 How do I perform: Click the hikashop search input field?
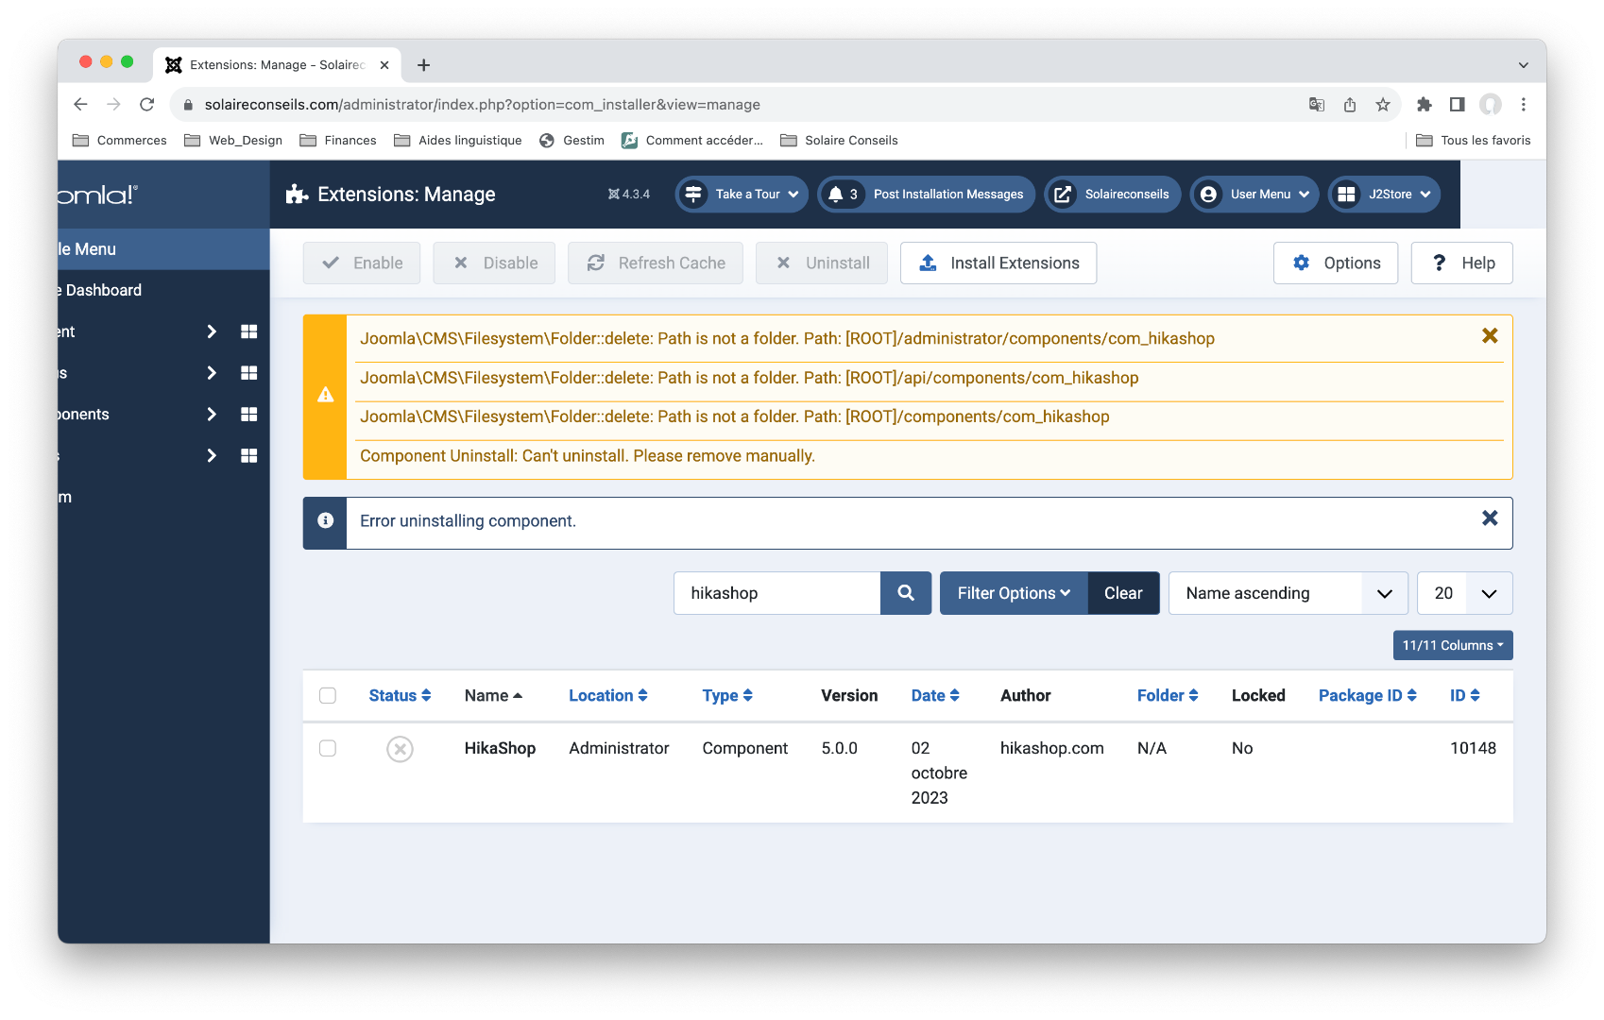[777, 593]
